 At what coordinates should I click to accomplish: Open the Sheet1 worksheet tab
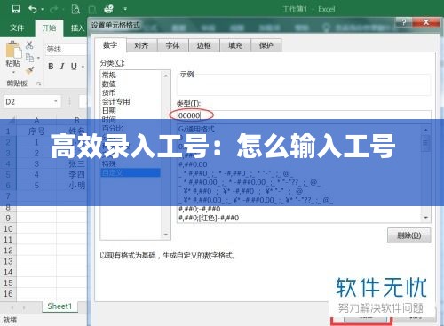tap(59, 306)
